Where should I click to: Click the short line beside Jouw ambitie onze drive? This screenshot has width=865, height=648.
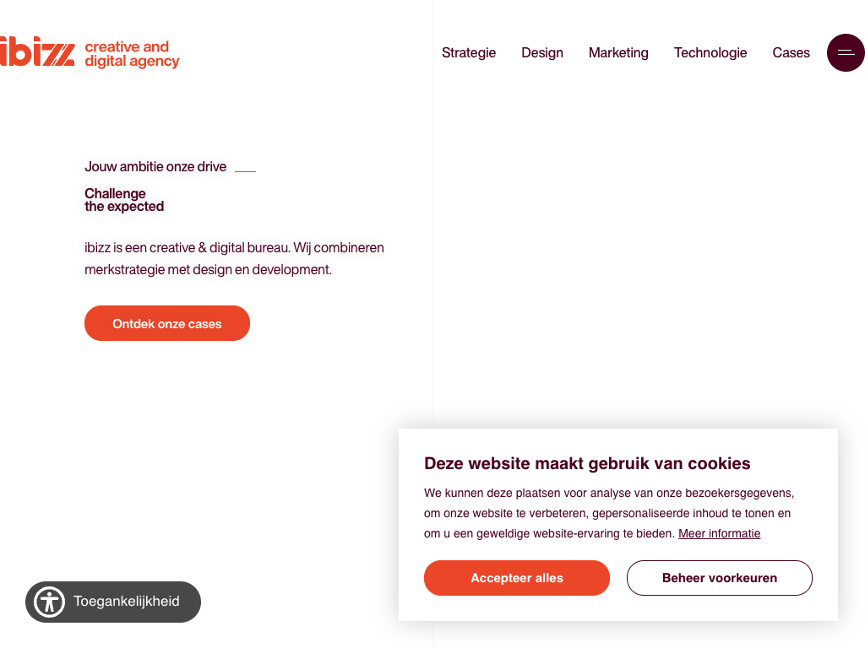tap(245, 171)
